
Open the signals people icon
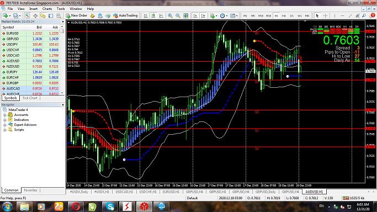click(x=100, y=15)
